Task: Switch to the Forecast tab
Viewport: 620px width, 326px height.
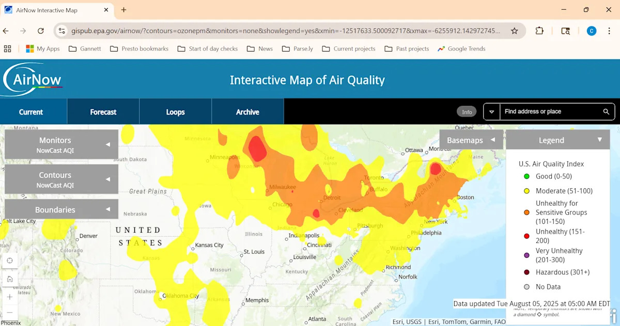Action: 103,112
